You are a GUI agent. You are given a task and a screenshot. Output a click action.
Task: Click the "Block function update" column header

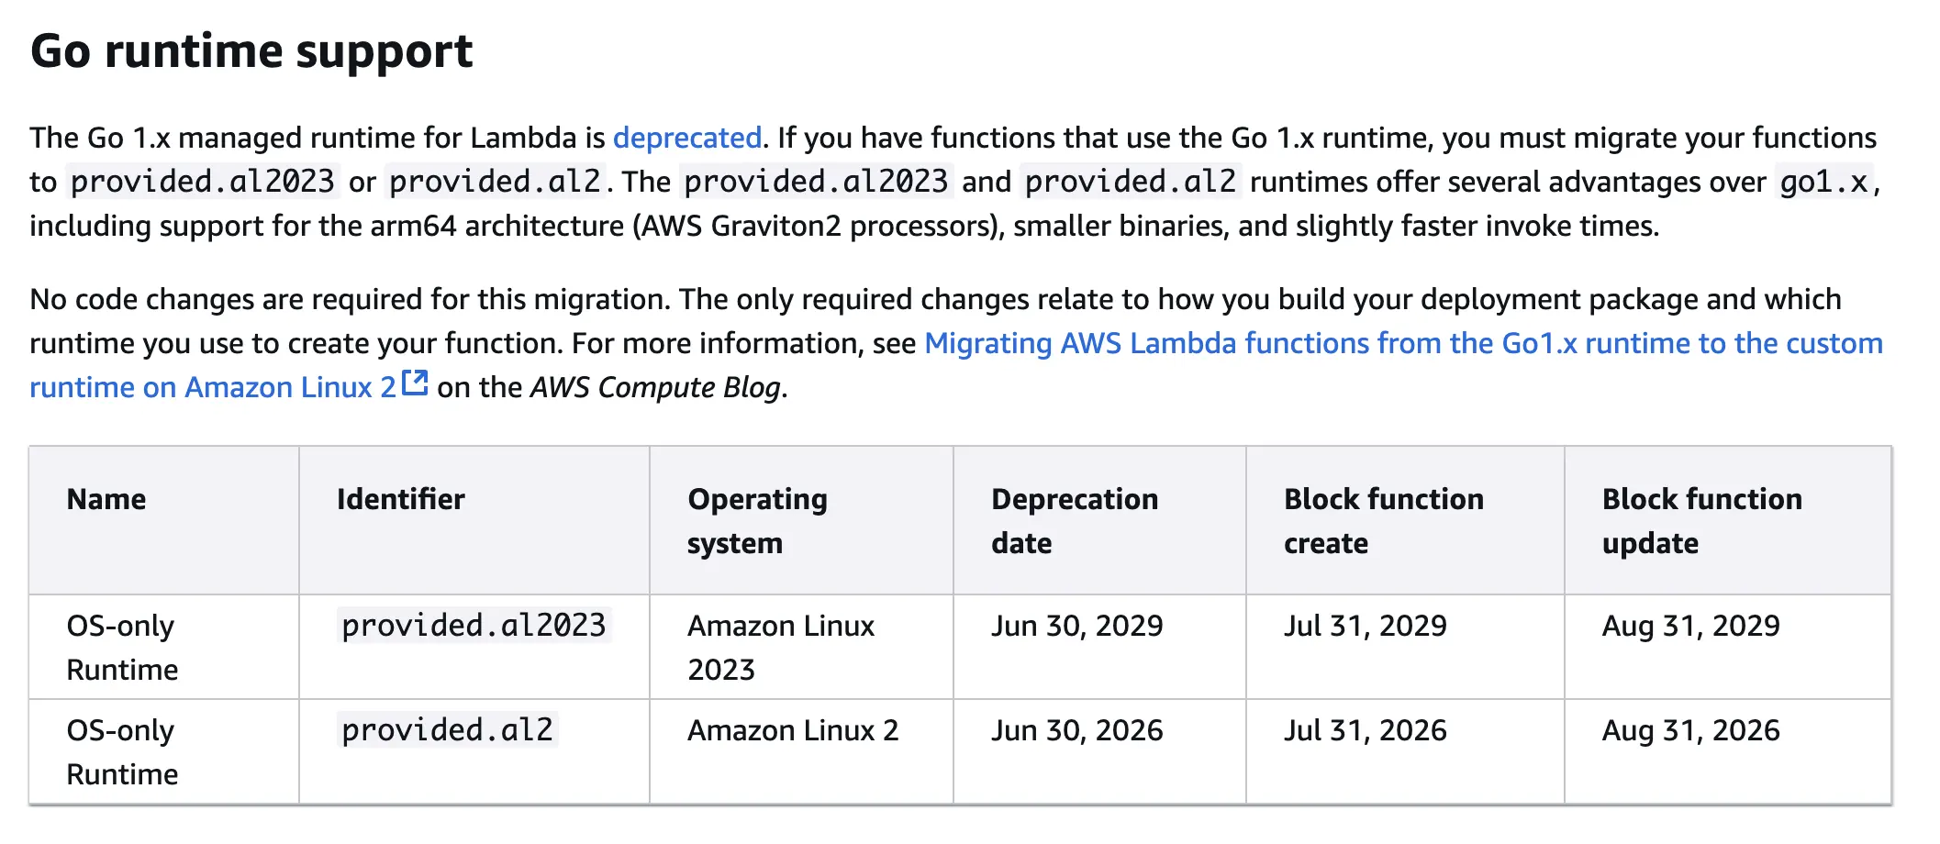coord(1701,520)
